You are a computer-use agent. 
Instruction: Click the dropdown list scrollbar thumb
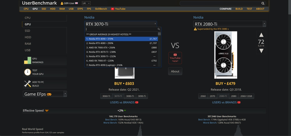(x=159, y=34)
